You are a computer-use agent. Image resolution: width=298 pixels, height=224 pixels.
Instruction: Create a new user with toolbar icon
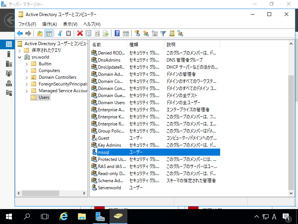[x=137, y=34]
